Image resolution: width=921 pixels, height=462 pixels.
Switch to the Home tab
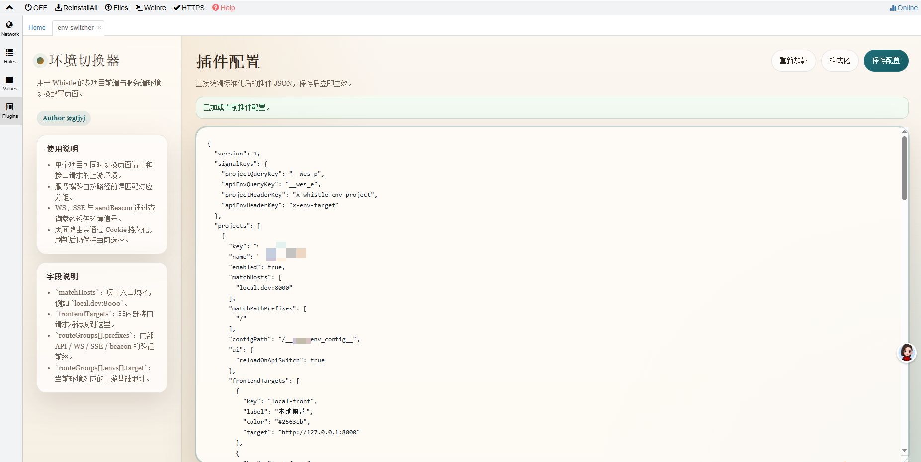(x=37, y=28)
